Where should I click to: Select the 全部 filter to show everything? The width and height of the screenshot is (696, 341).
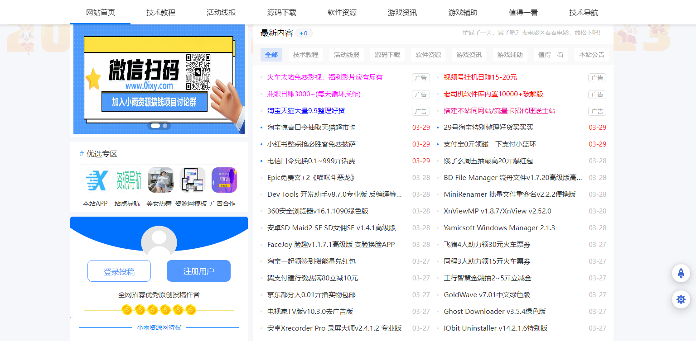pyautogui.click(x=271, y=54)
